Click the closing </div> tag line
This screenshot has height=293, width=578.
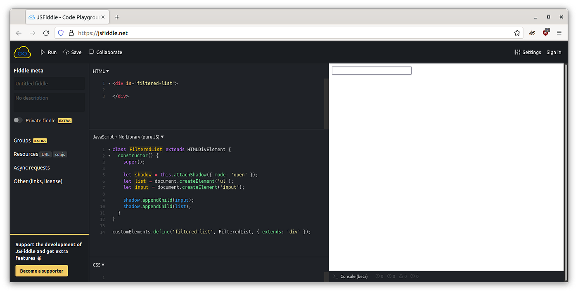(x=121, y=96)
